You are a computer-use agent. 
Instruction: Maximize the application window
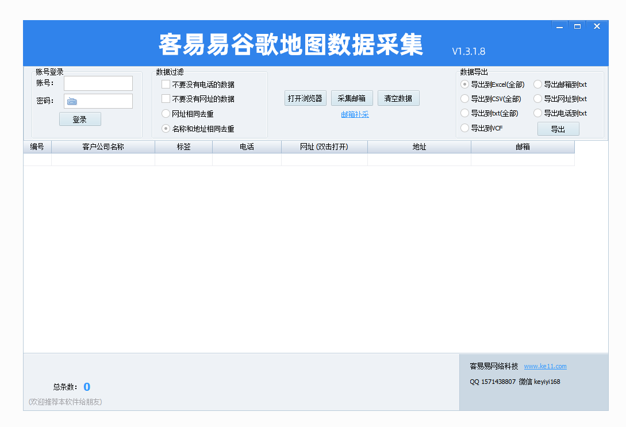[577, 26]
